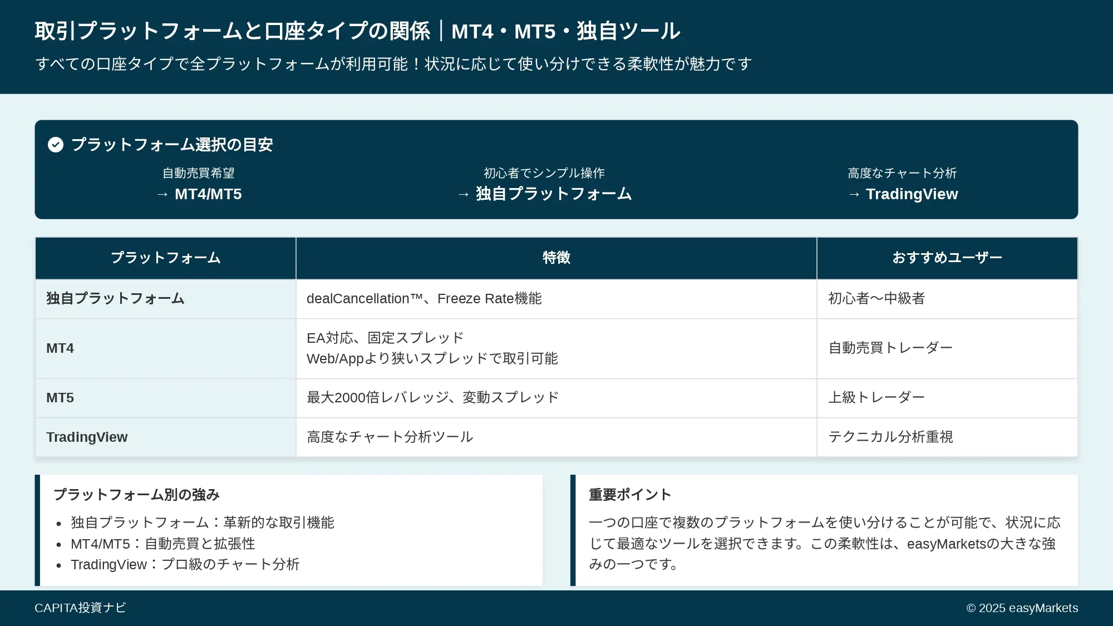The width and height of the screenshot is (1113, 626).
Task: Click the banner text → TradingView
Action: [902, 194]
